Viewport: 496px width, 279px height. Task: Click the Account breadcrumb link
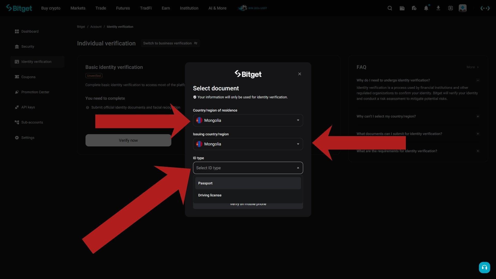tap(96, 27)
